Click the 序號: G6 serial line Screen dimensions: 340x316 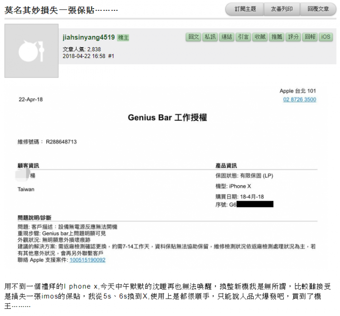244,205
